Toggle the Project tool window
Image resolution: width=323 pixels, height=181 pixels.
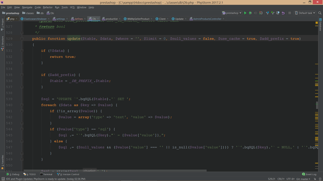click(3, 23)
